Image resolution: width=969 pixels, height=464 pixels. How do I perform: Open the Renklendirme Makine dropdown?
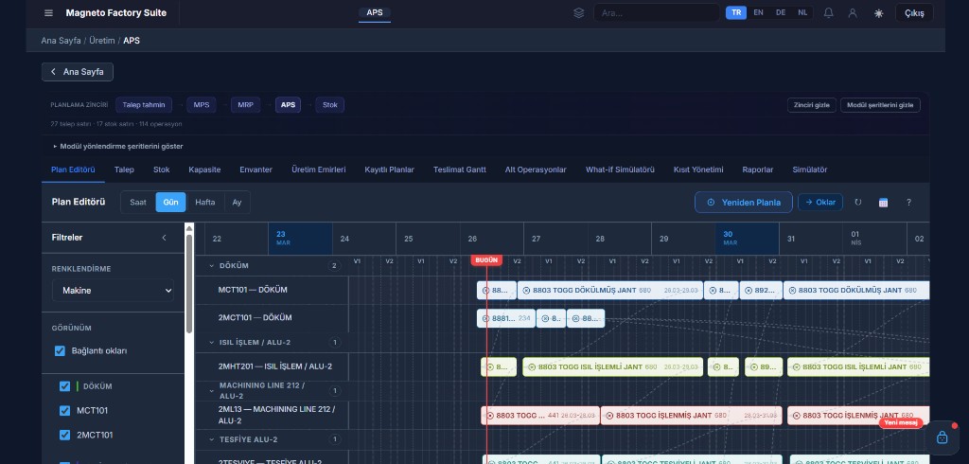pyautogui.click(x=113, y=291)
